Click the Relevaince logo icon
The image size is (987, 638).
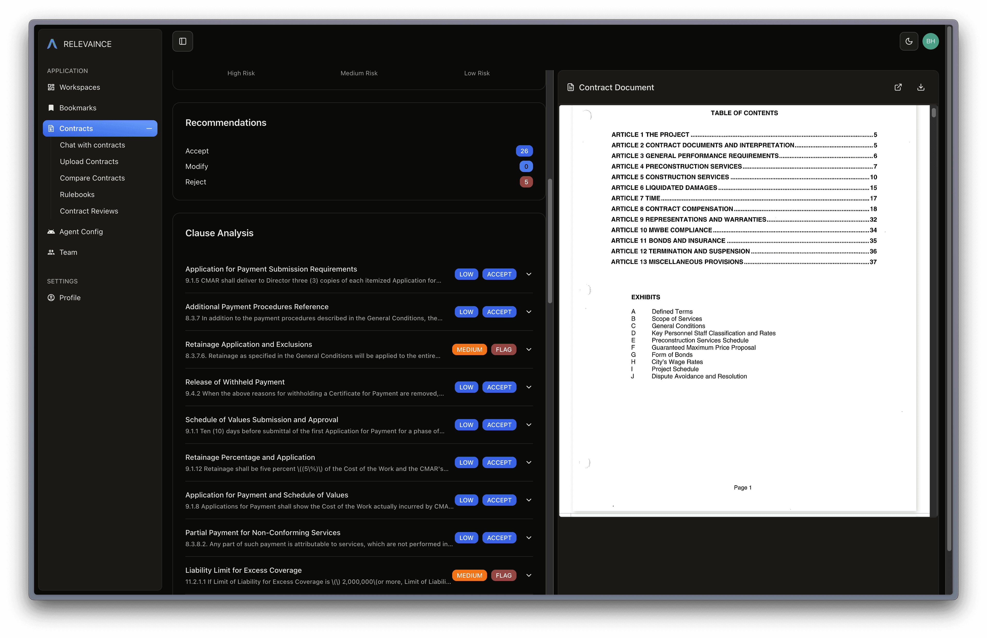[52, 44]
